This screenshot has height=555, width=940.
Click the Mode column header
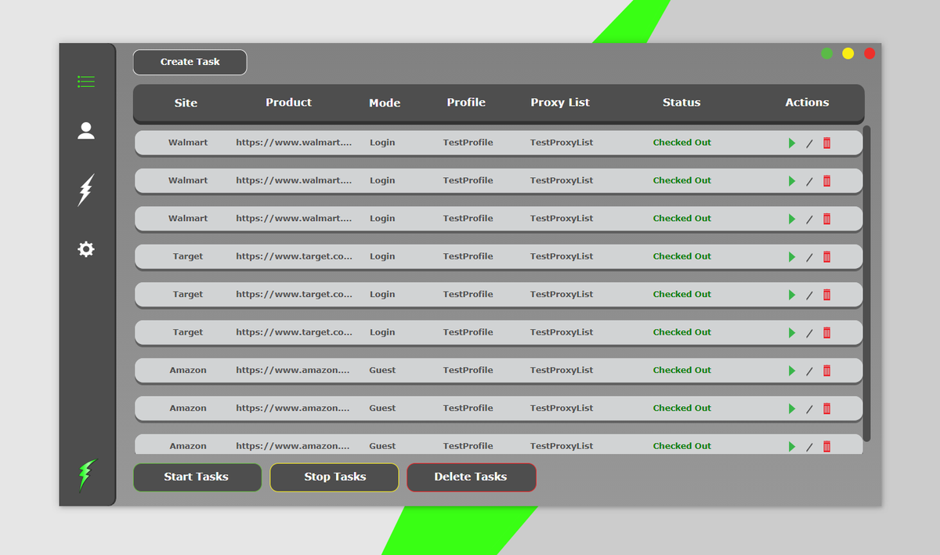385,103
